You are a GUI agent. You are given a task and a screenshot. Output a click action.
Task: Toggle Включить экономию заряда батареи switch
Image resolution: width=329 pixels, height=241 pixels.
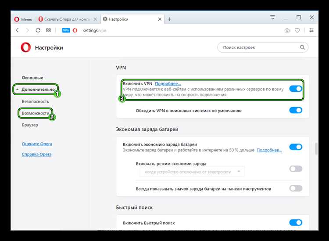coord(296,147)
